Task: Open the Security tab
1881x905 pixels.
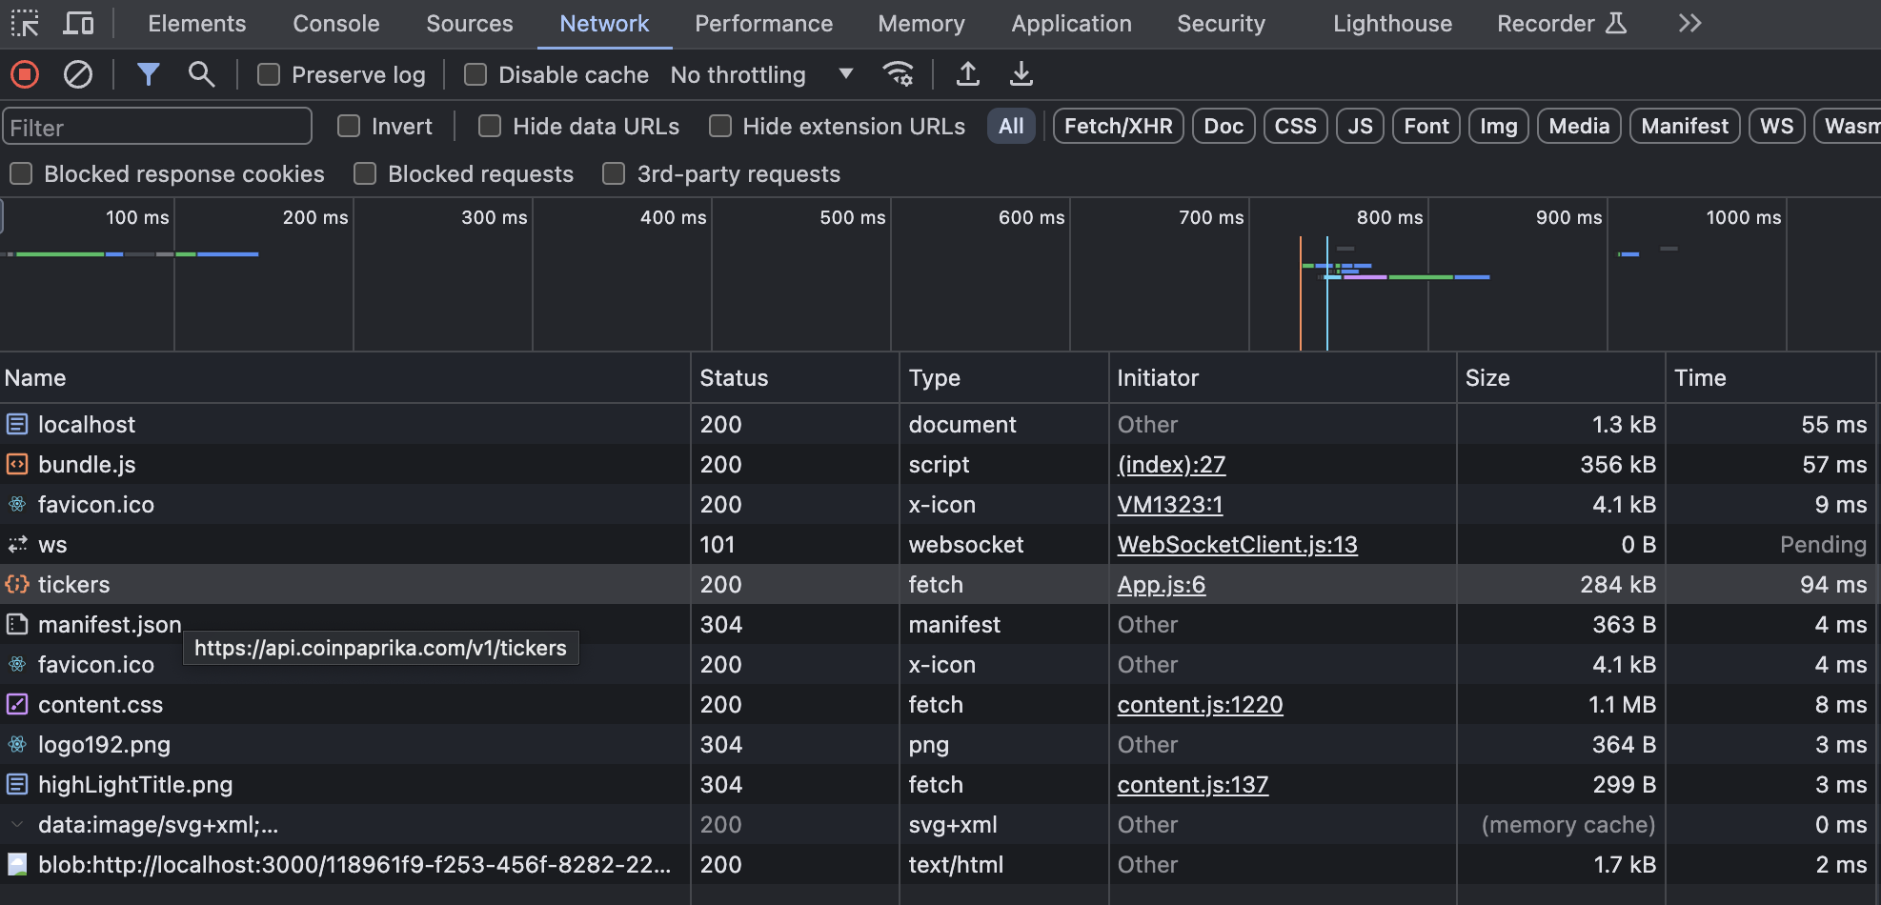Action: pyautogui.click(x=1222, y=24)
